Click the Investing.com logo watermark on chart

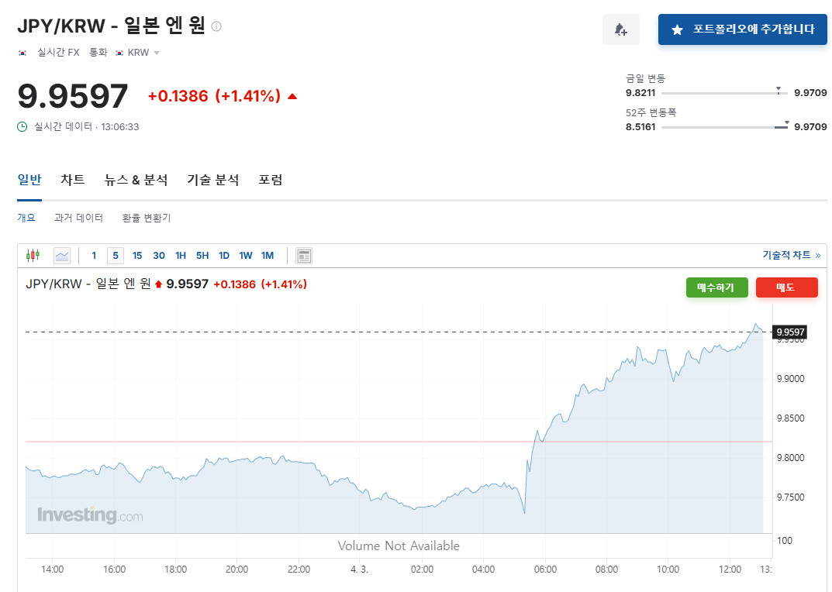(90, 515)
